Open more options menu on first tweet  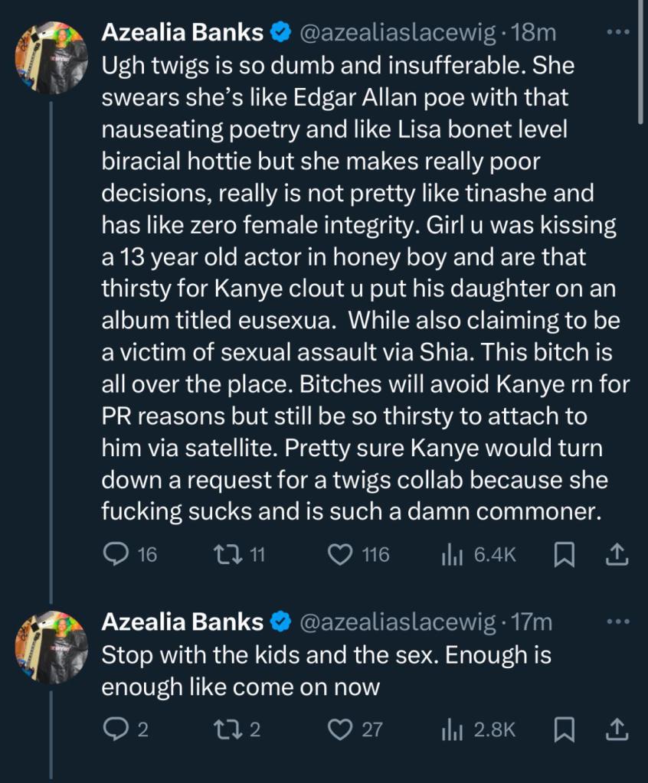tap(617, 32)
